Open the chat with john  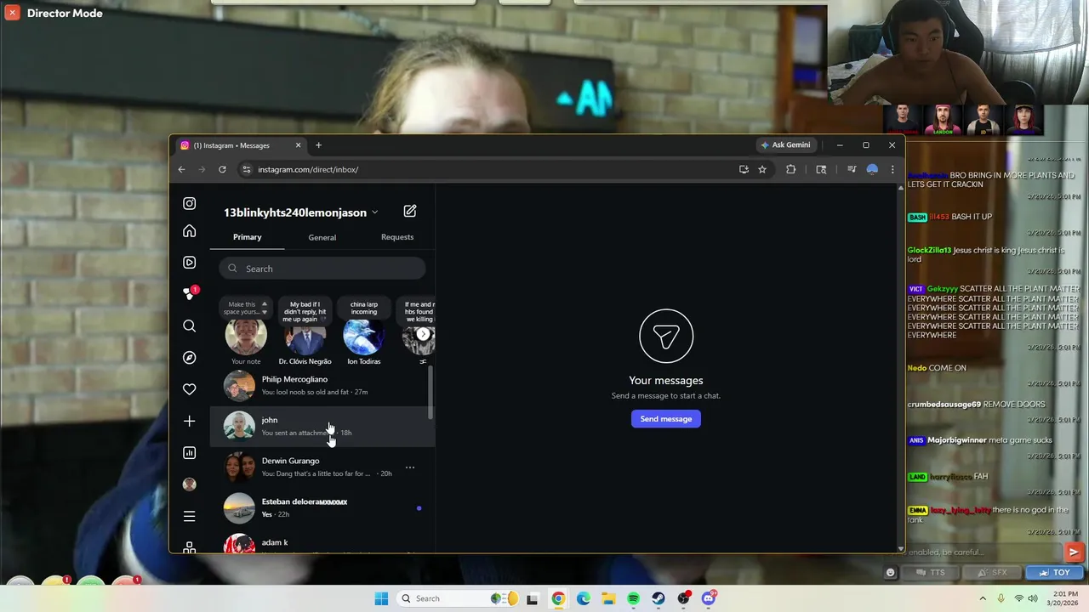322,427
